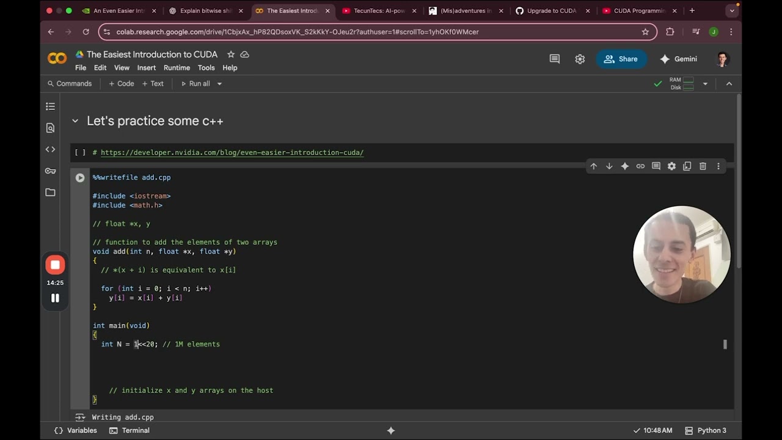
Task: Open the Chrome three-dot menu
Action: coord(731,32)
